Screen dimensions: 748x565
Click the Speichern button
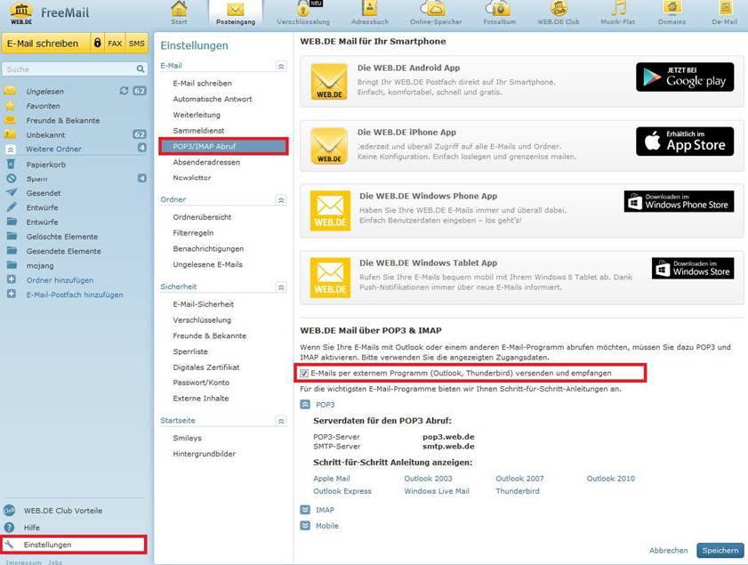pos(720,550)
